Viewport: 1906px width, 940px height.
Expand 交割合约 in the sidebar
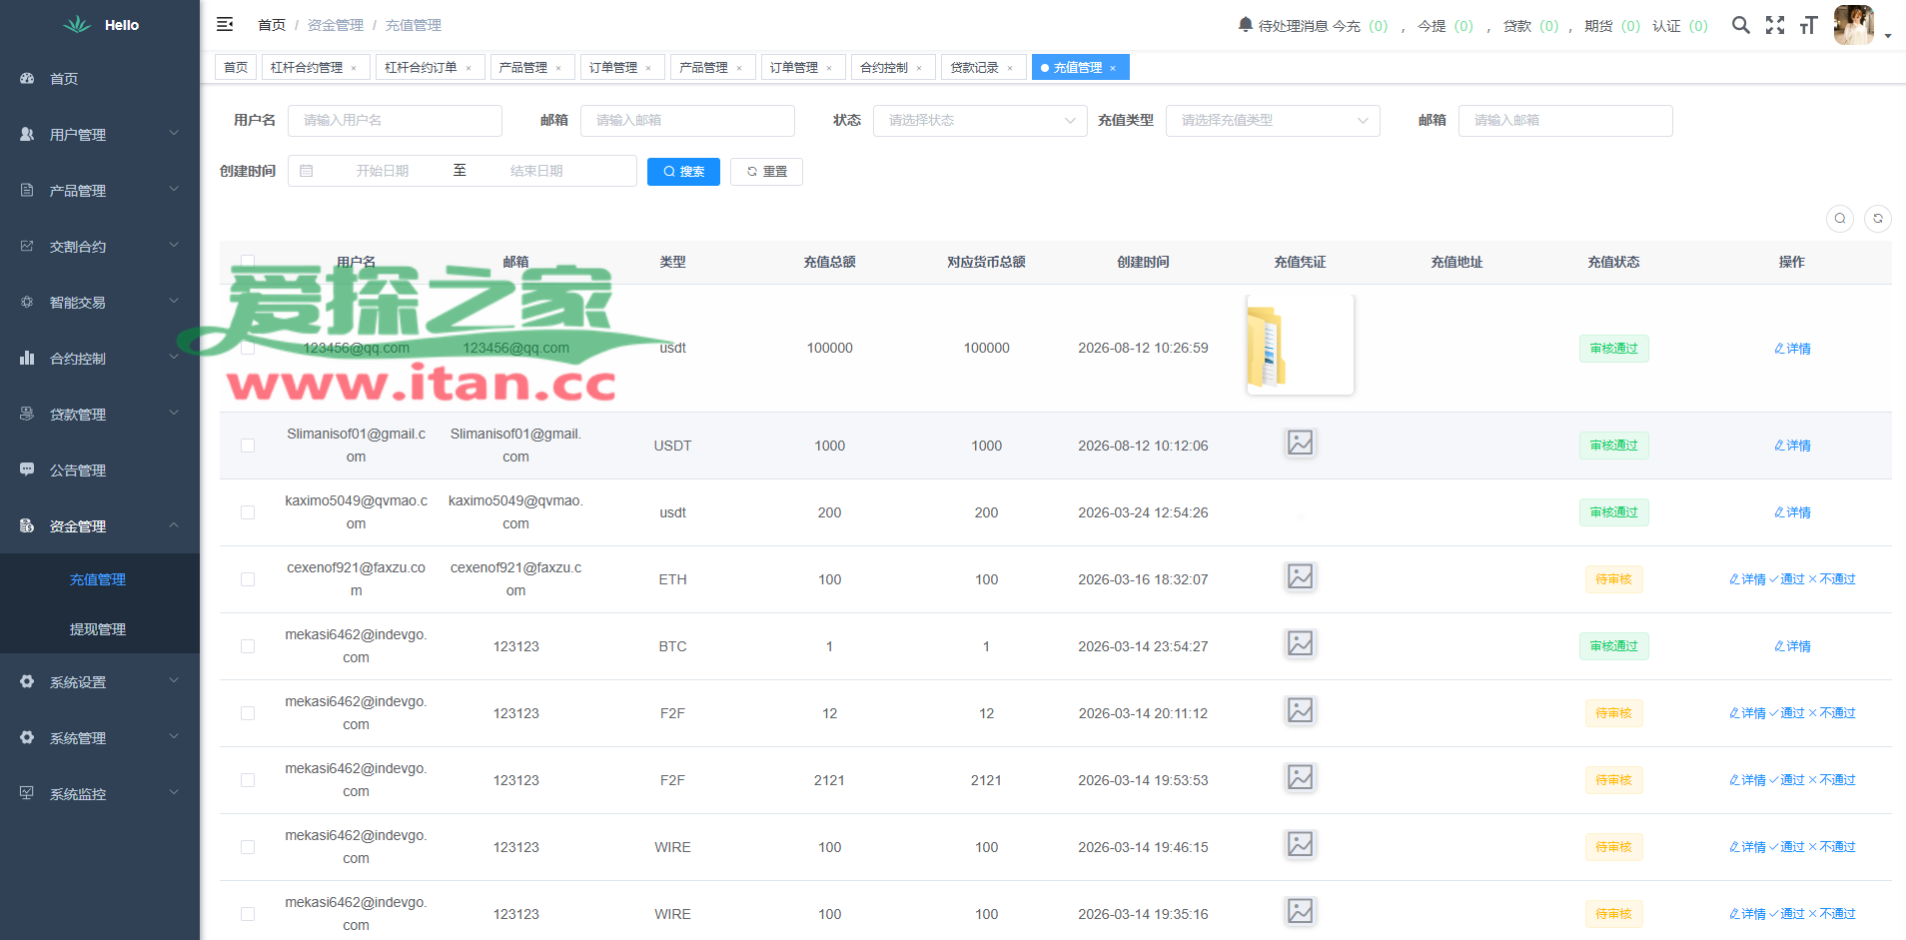click(100, 246)
